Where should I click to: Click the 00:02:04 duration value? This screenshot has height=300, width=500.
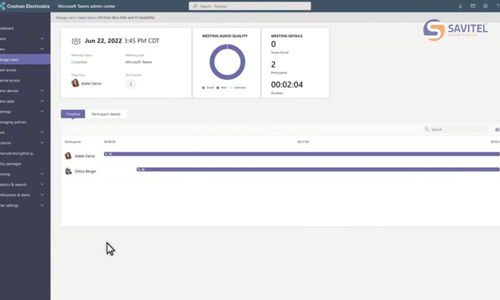click(x=287, y=84)
